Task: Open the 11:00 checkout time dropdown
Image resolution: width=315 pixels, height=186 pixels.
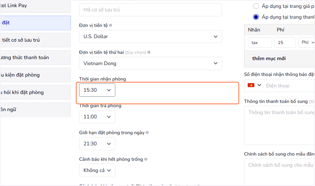Action: (x=97, y=117)
